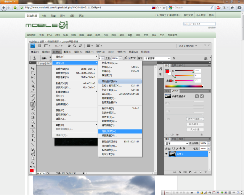Open the Paragraph panel icon
This screenshot has width=244, height=195.
click(x=161, y=75)
